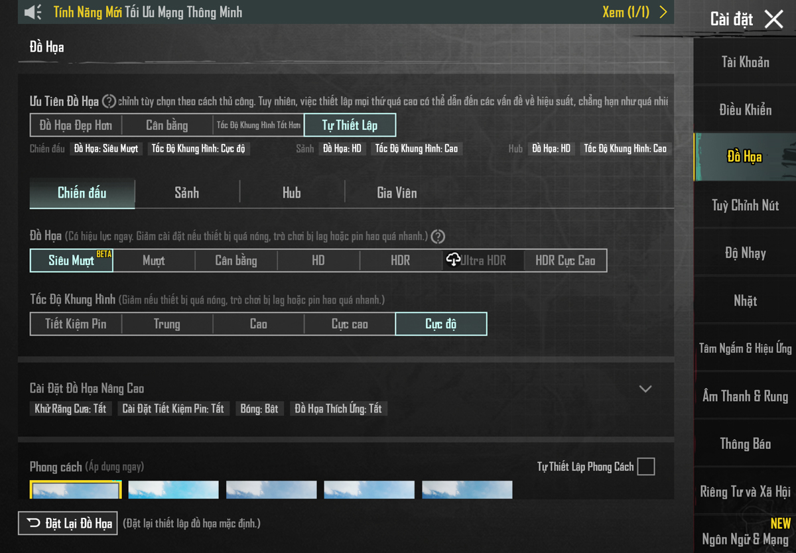Open Riêng Tư và Xã Hội category
Viewport: 796px width, 553px height.
click(x=745, y=492)
